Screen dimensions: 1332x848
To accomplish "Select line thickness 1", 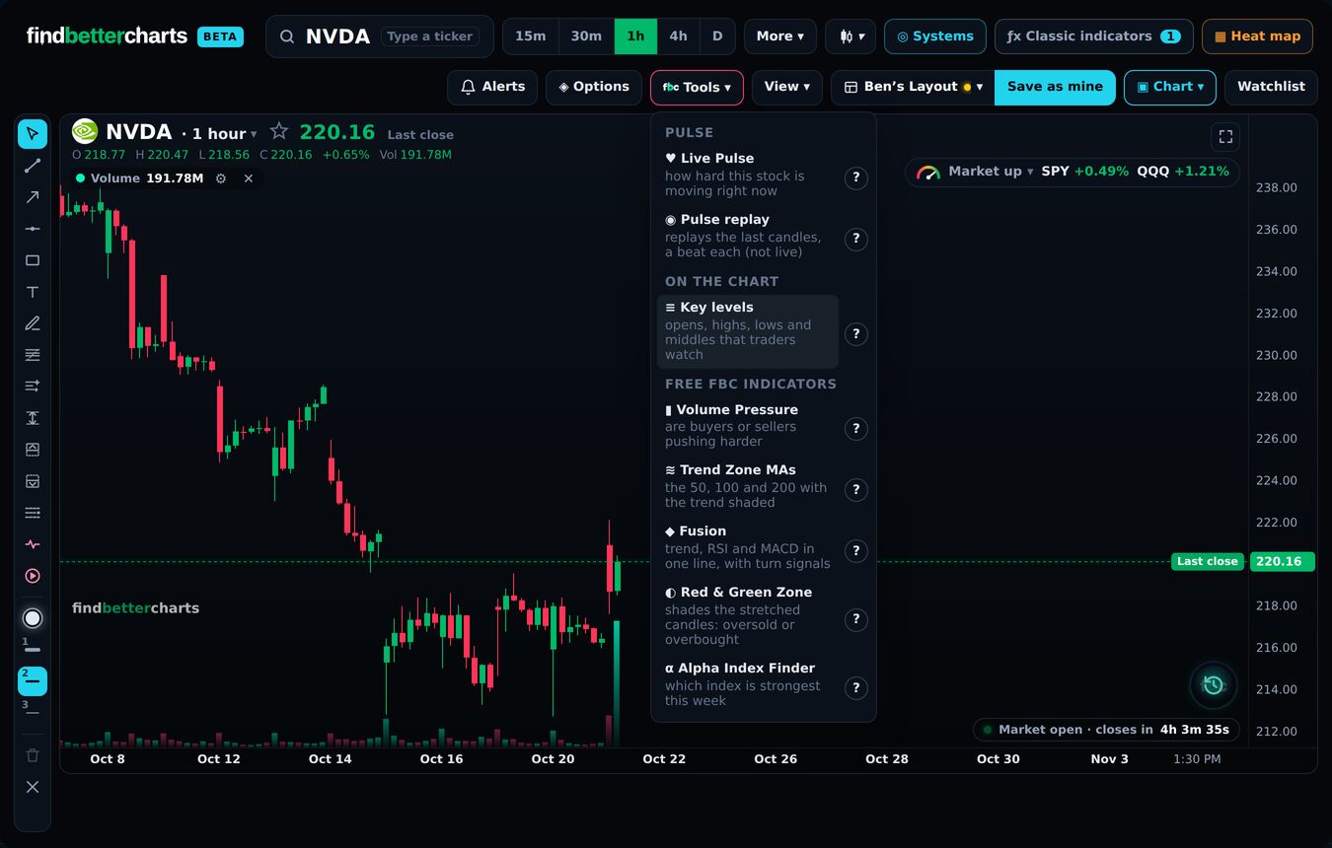I will pyautogui.click(x=33, y=648).
